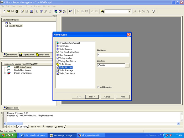Click the What's This help pointer icon
The height and width of the screenshot is (138, 184).
[70, 11]
